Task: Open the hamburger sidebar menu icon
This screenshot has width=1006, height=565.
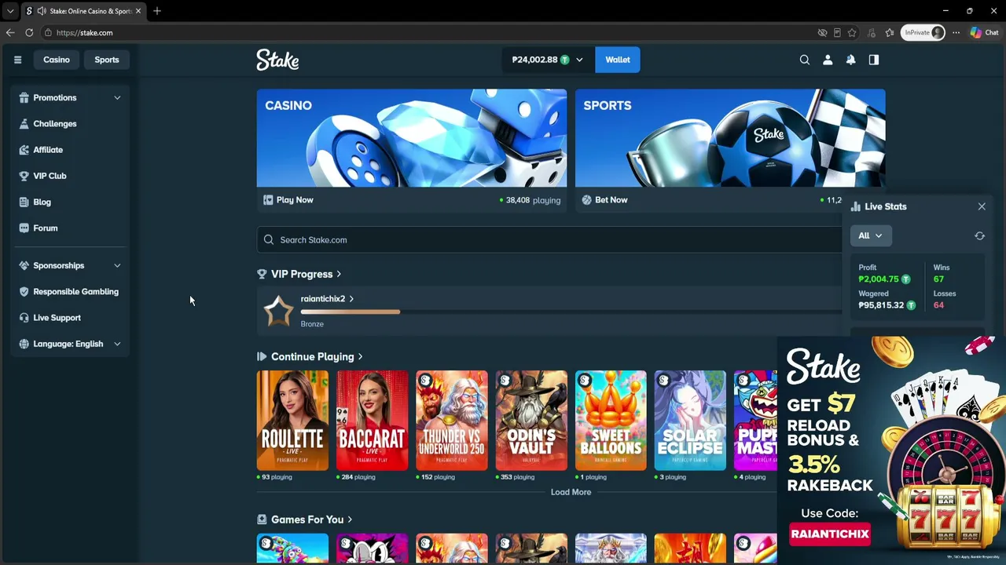Action: [x=17, y=60]
